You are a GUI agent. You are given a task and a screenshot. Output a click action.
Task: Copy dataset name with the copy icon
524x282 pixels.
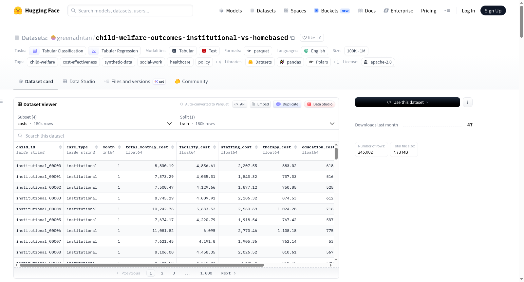tap(293, 38)
